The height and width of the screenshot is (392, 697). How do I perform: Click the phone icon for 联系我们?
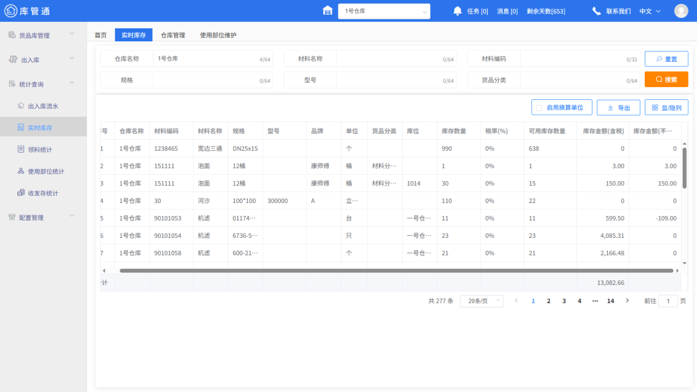coord(596,11)
